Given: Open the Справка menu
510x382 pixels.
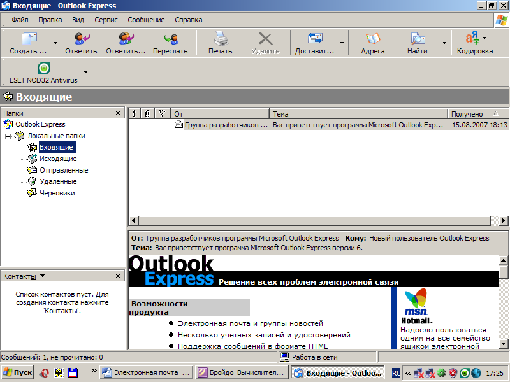Looking at the screenshot, I should coord(188,20).
